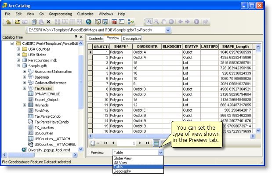Open Table Options menu icon
The width and height of the screenshot is (272, 178).
point(93,143)
